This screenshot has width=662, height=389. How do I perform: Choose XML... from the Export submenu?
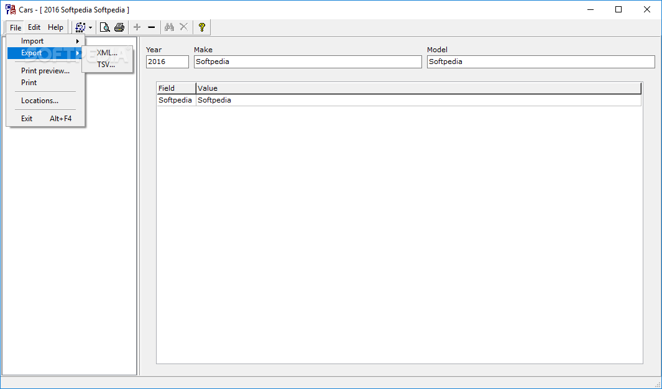[x=108, y=53]
